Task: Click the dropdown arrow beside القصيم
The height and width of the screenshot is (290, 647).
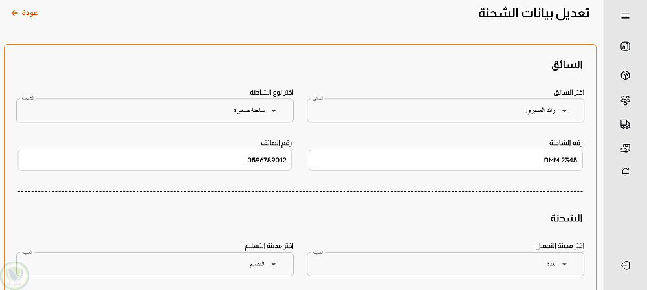Action: click(273, 265)
